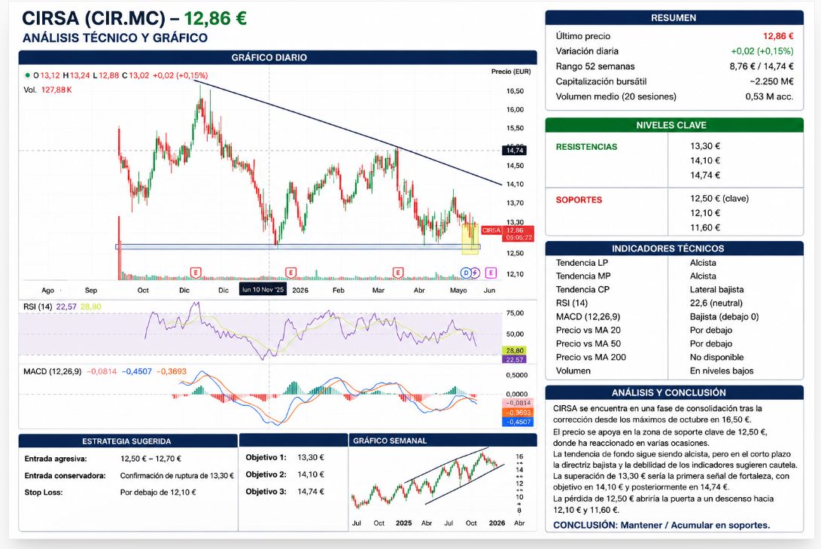821x549 pixels.
Task: Select the 11,60 € support level
Action: (x=705, y=228)
